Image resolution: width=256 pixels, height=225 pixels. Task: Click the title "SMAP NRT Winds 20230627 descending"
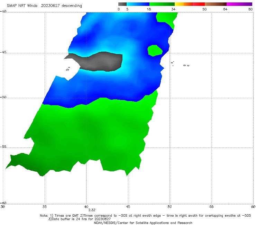44,6
